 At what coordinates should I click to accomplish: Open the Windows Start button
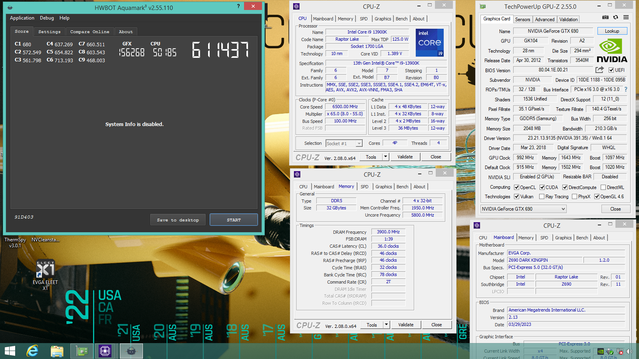click(x=10, y=351)
